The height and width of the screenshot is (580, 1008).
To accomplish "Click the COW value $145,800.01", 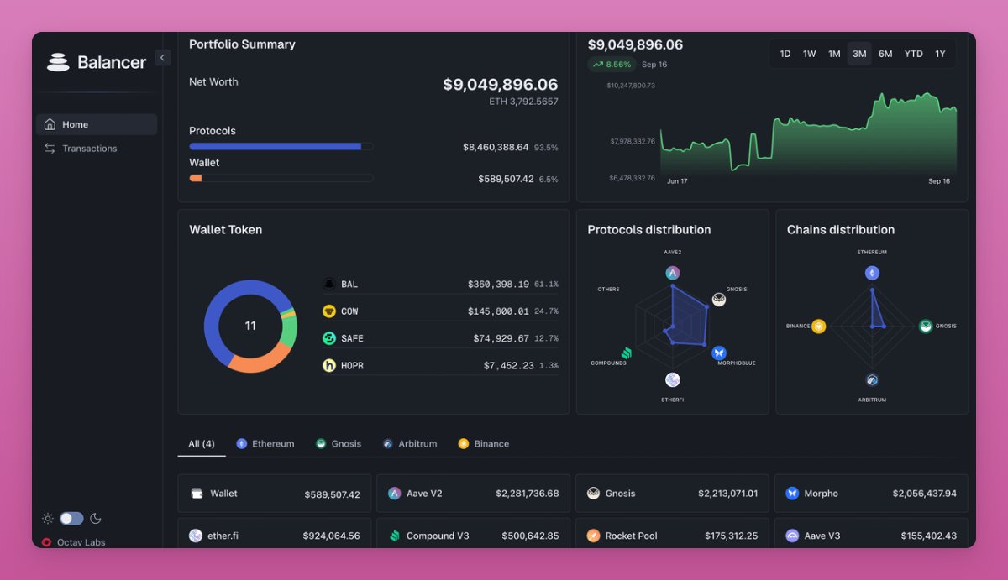I will tap(498, 311).
